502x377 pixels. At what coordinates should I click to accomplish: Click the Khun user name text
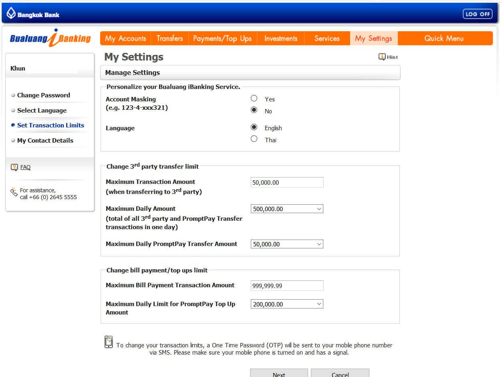coord(18,69)
